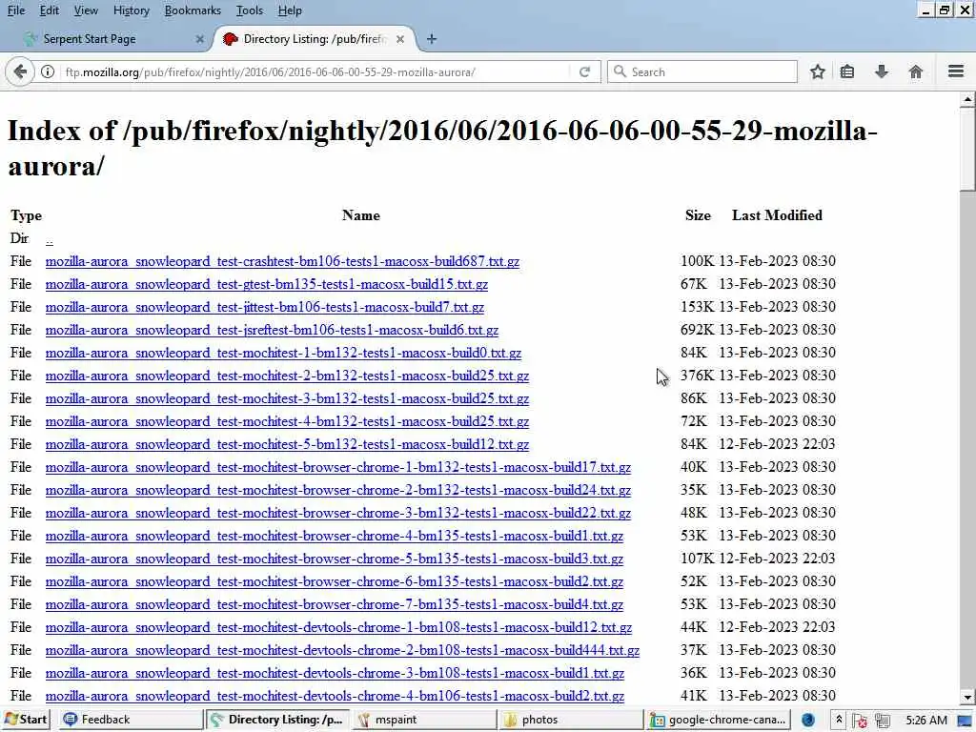
Task: Open the hamburger menu icon
Action: coord(956,71)
